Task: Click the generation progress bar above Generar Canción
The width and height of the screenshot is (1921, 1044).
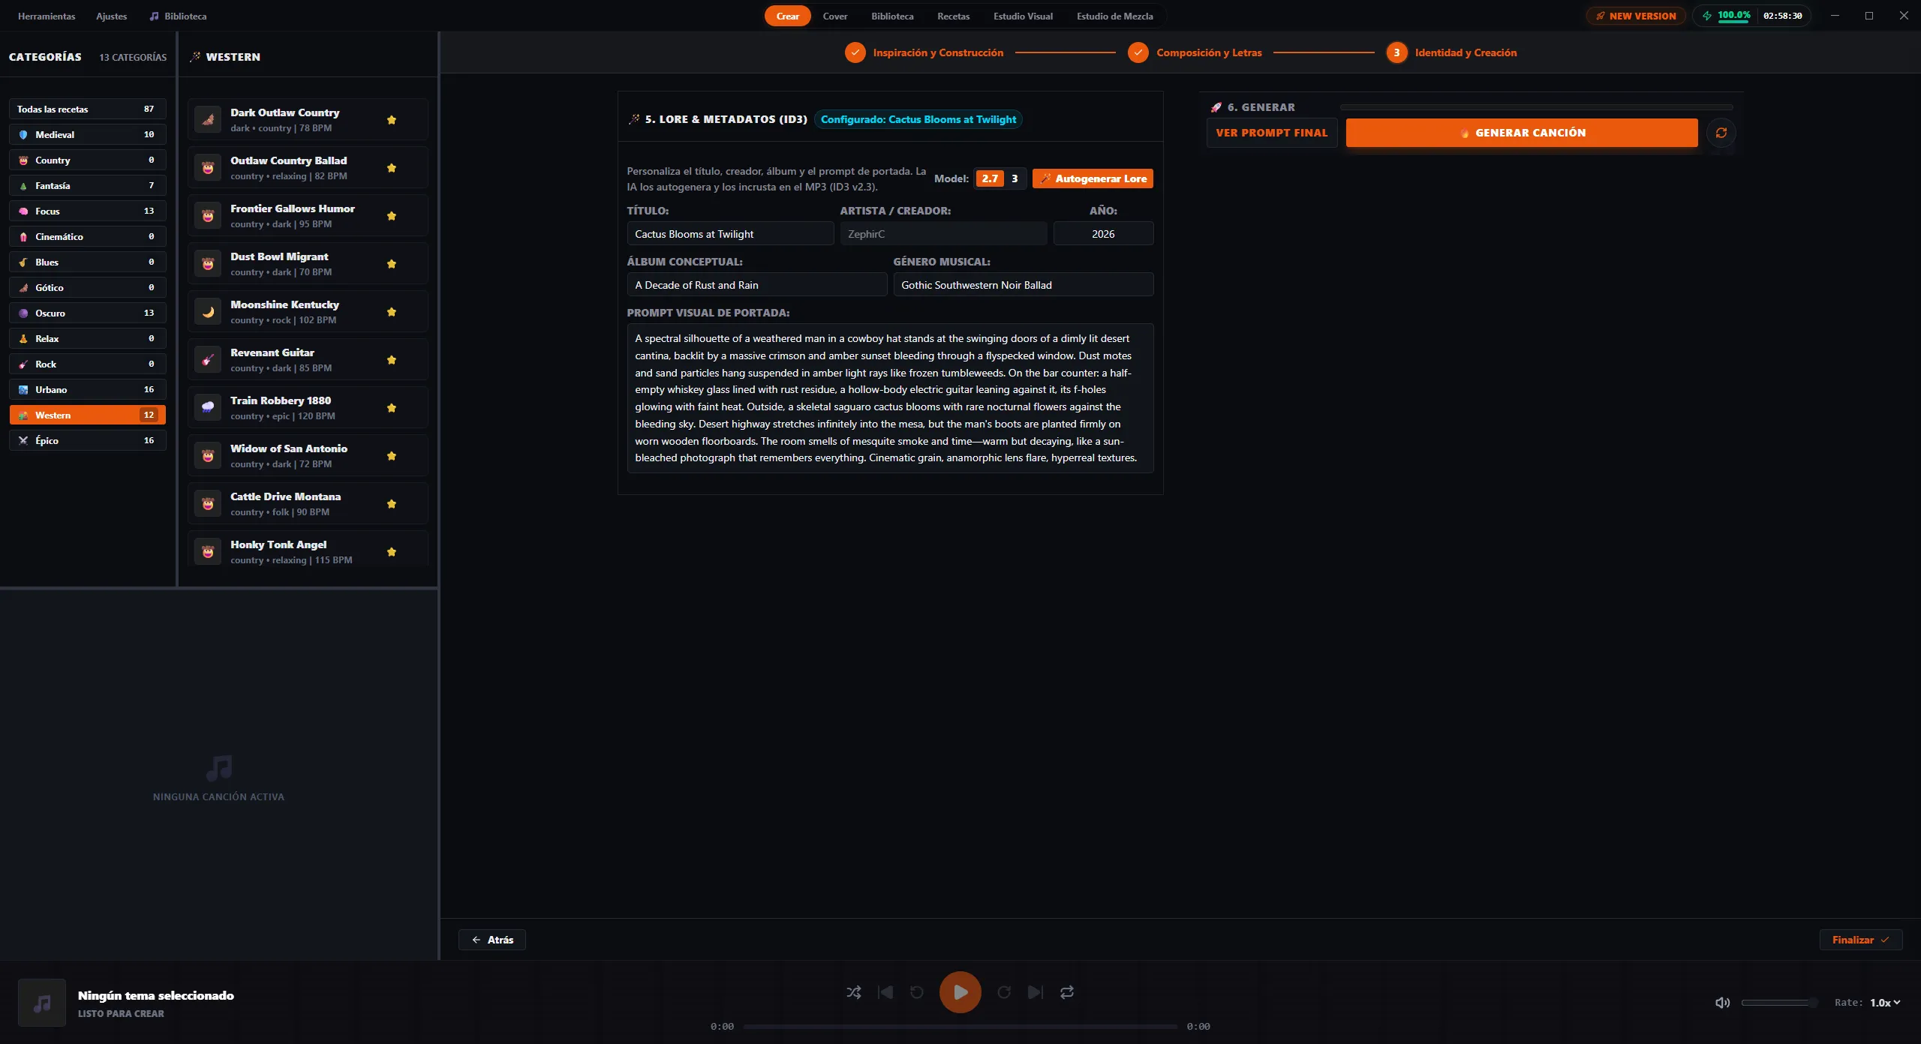Action: [x=1536, y=107]
